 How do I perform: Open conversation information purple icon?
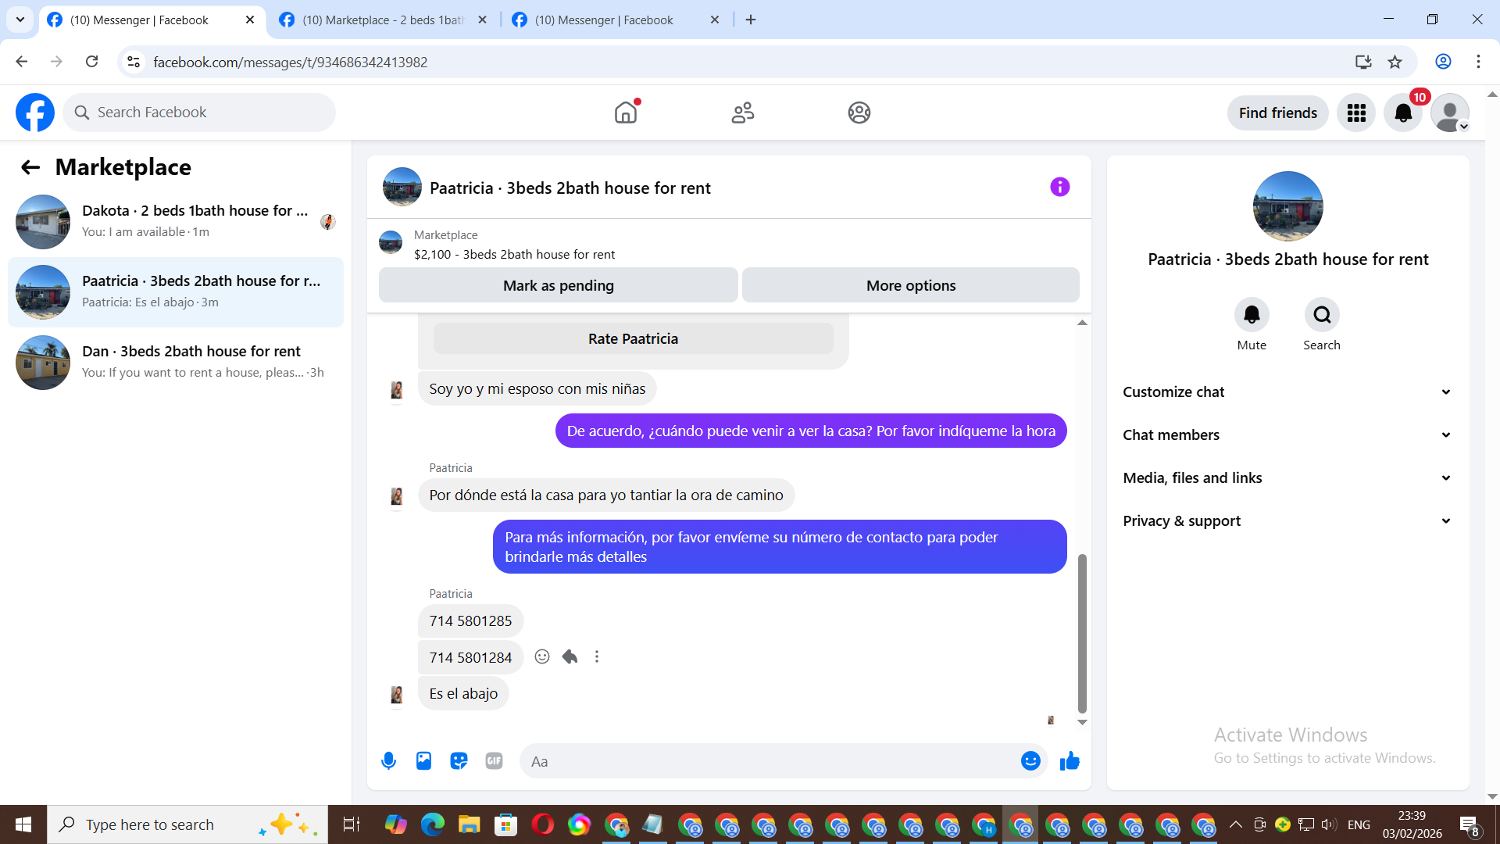(1059, 187)
